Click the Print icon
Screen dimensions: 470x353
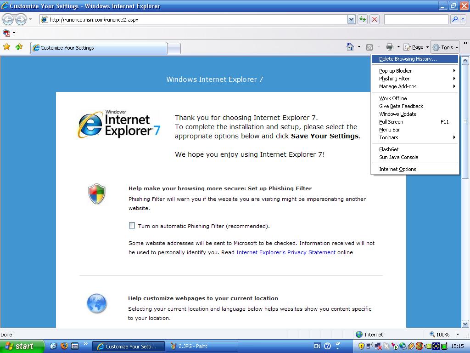pos(390,47)
